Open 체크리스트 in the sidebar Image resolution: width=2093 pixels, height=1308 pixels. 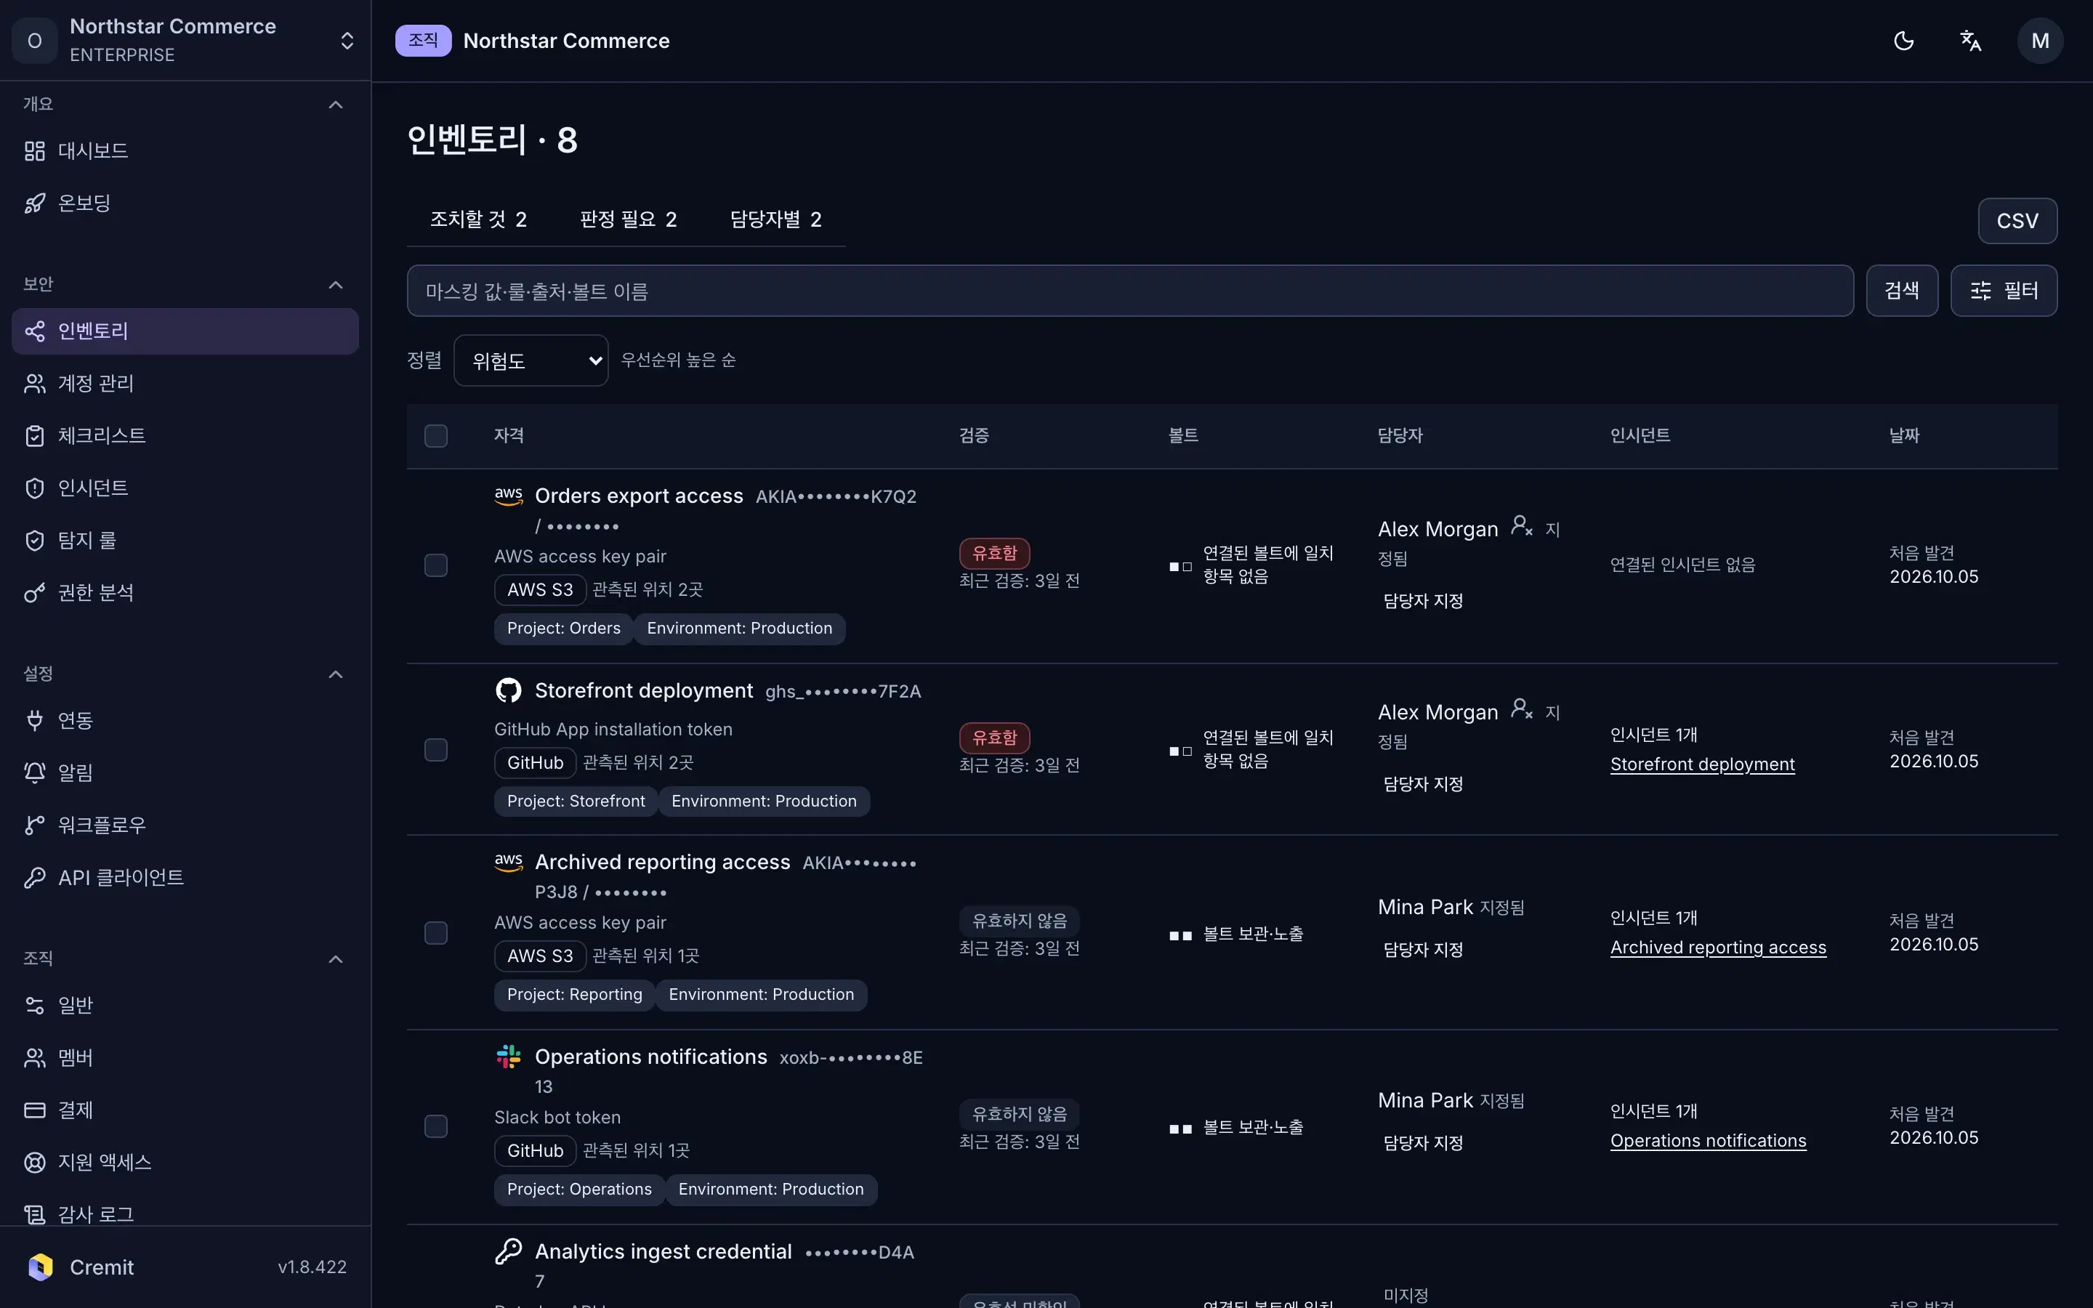(185, 436)
